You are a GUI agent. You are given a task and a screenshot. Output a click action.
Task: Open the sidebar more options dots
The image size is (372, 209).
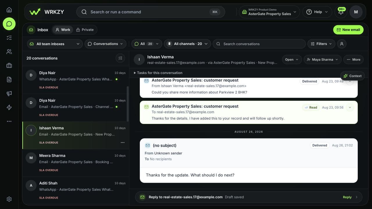pyautogui.click(x=9, y=121)
